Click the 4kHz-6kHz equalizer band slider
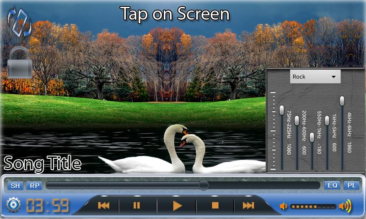Viewport: 366px width, 219px height. (x=342, y=100)
